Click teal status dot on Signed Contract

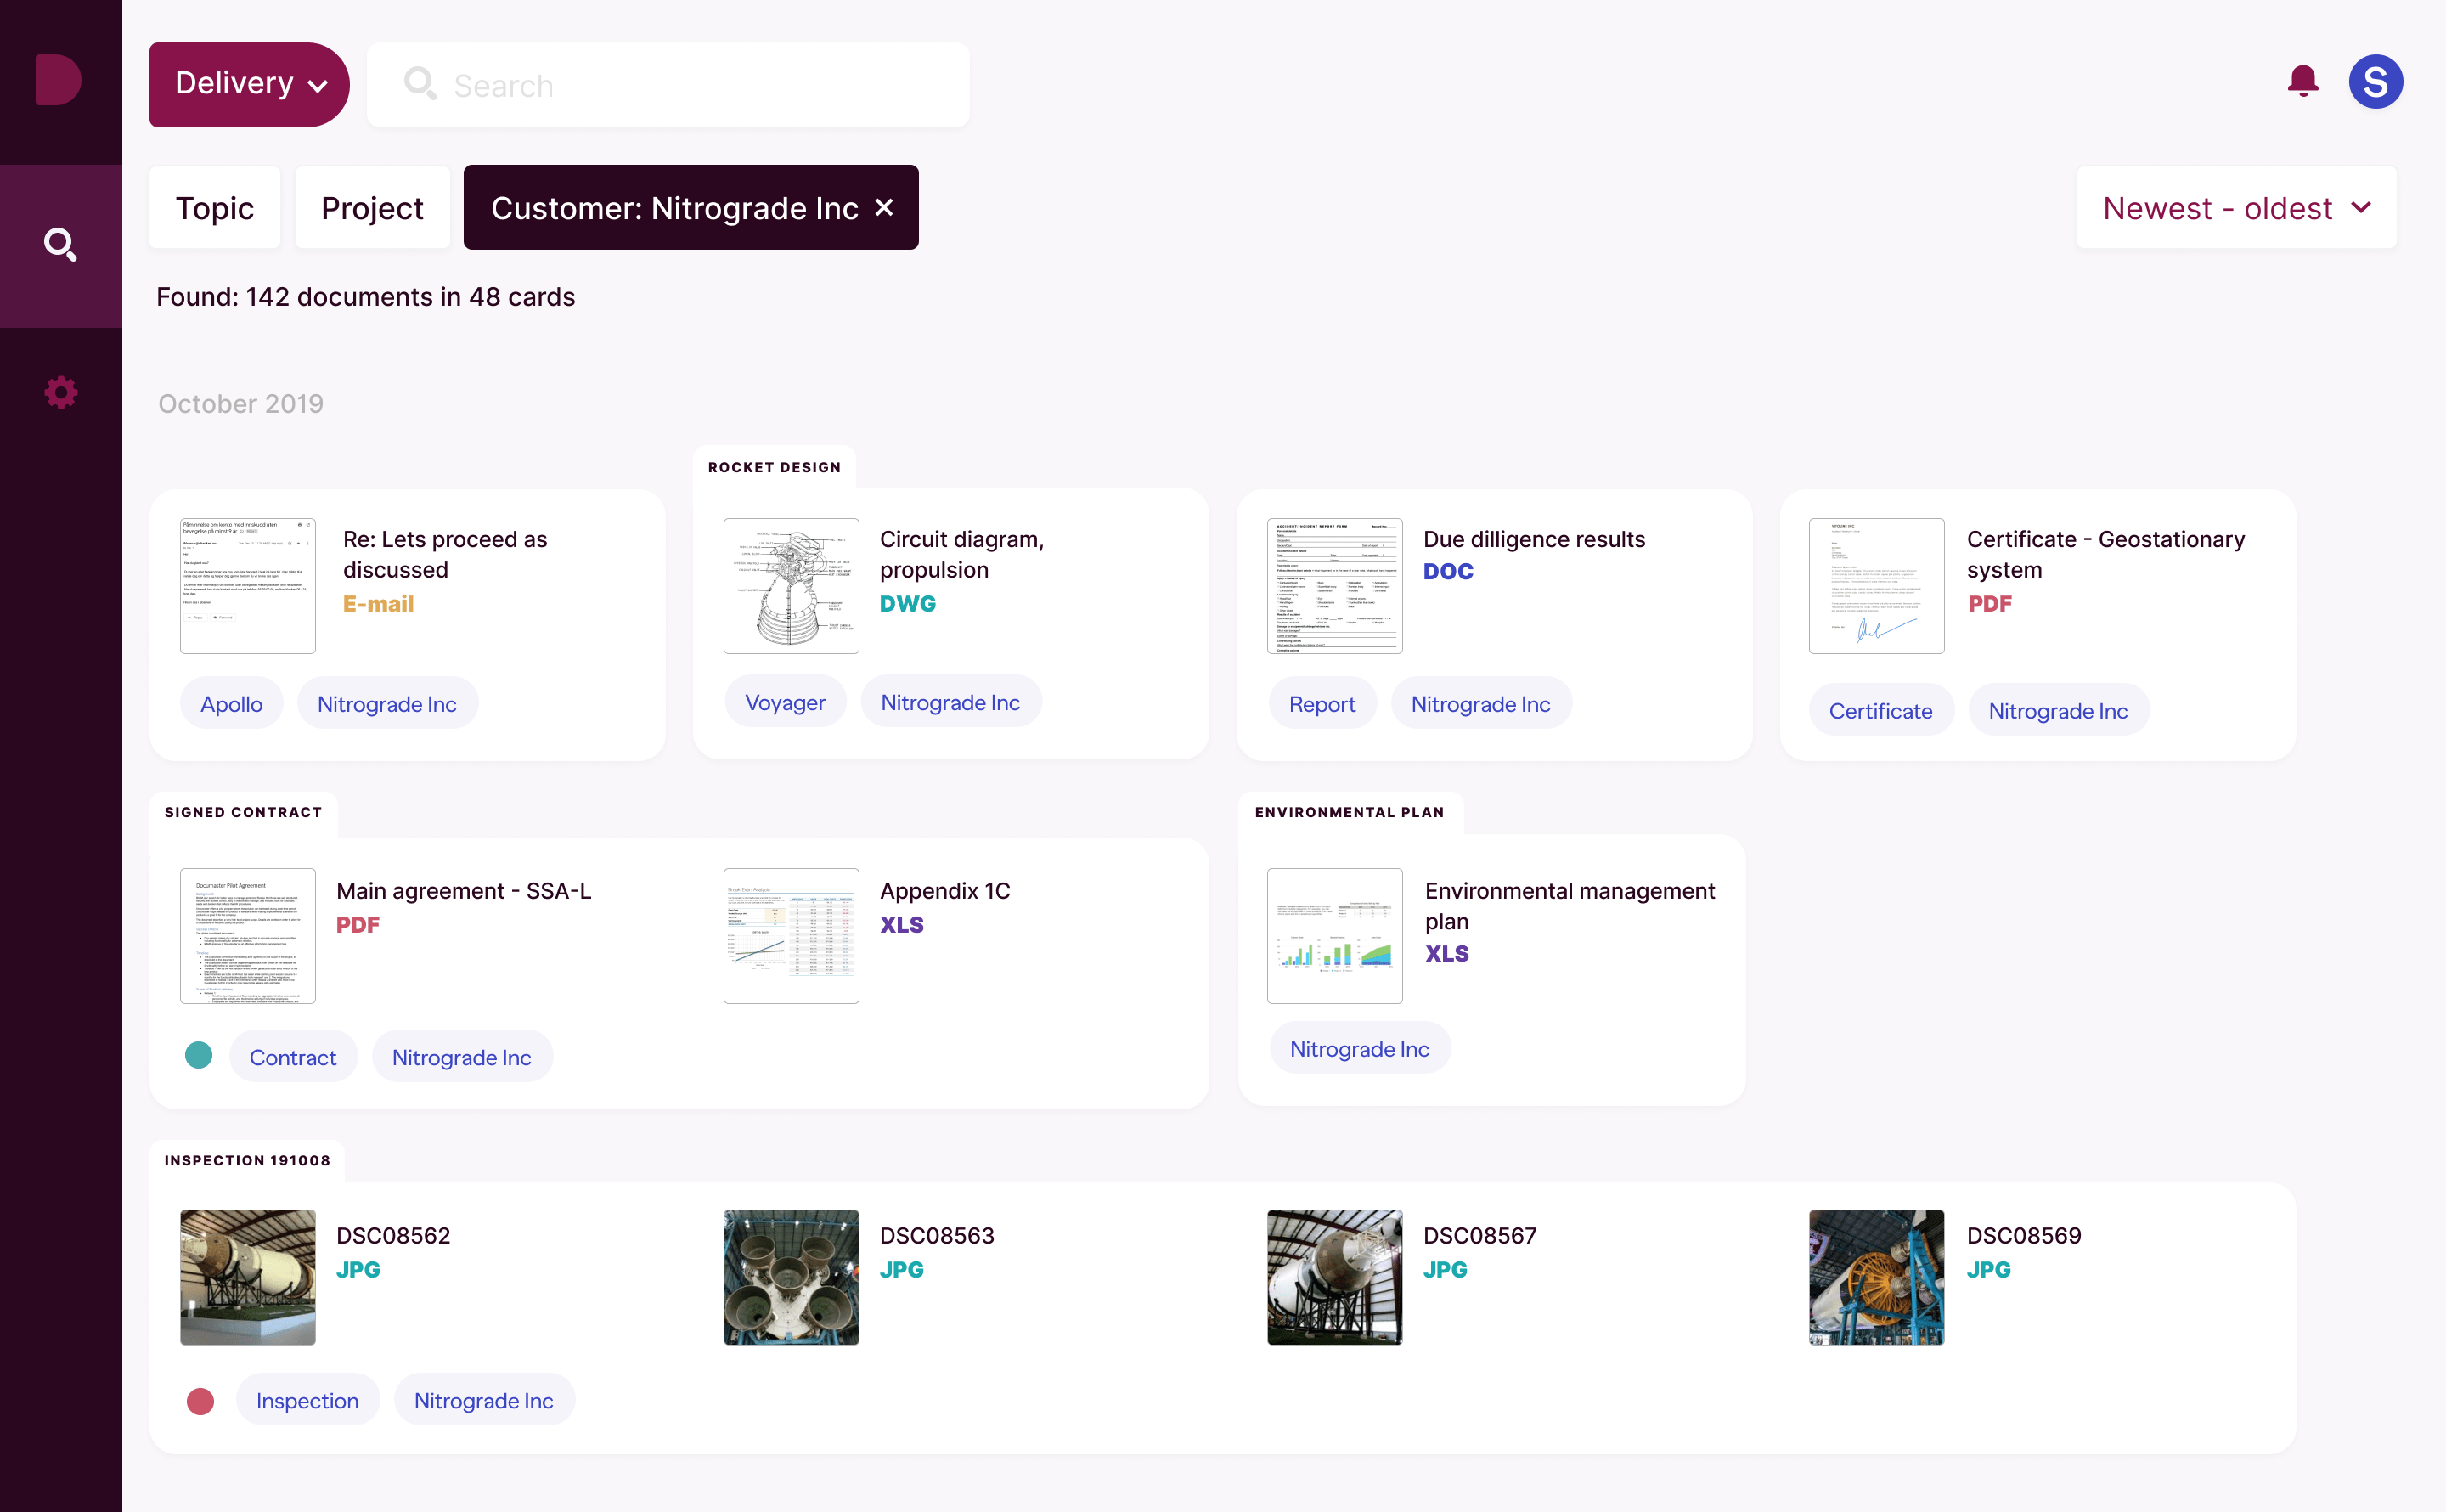pyautogui.click(x=198, y=1055)
